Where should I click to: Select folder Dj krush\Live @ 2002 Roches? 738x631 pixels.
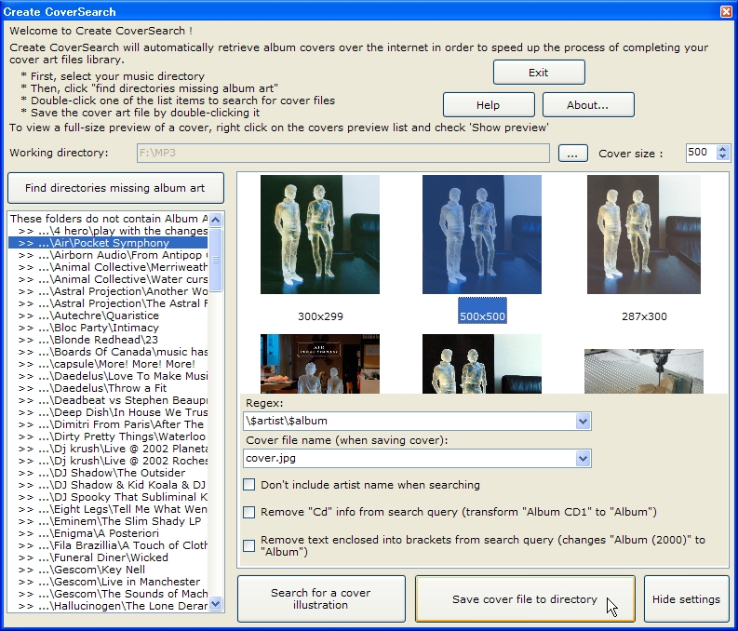click(x=108, y=461)
